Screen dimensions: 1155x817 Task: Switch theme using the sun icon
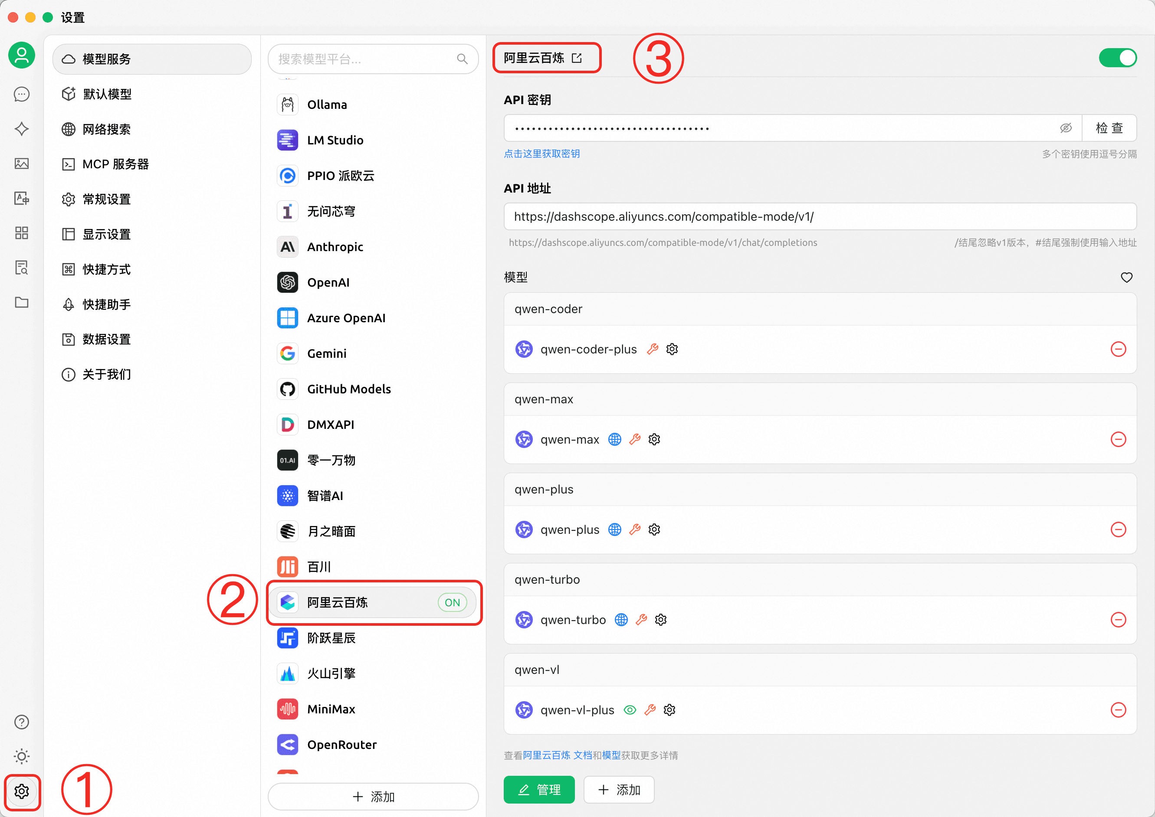[21, 756]
